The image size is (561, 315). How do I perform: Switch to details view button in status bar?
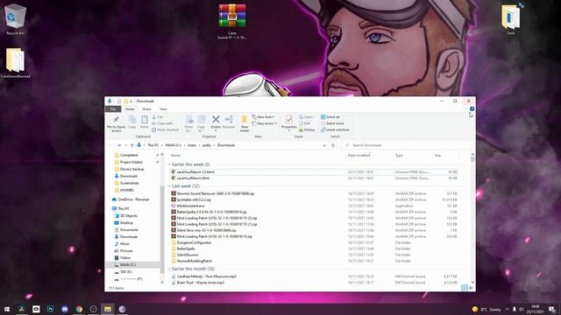(465, 288)
